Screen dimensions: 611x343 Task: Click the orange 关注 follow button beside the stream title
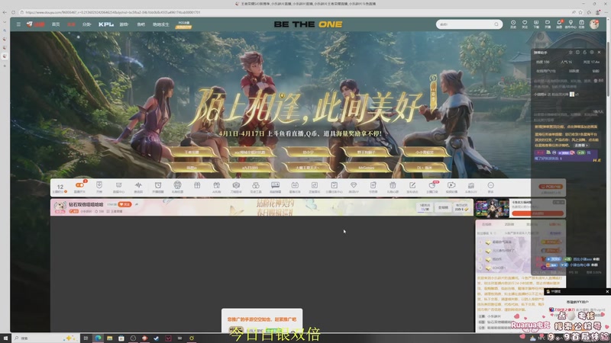click(x=125, y=204)
